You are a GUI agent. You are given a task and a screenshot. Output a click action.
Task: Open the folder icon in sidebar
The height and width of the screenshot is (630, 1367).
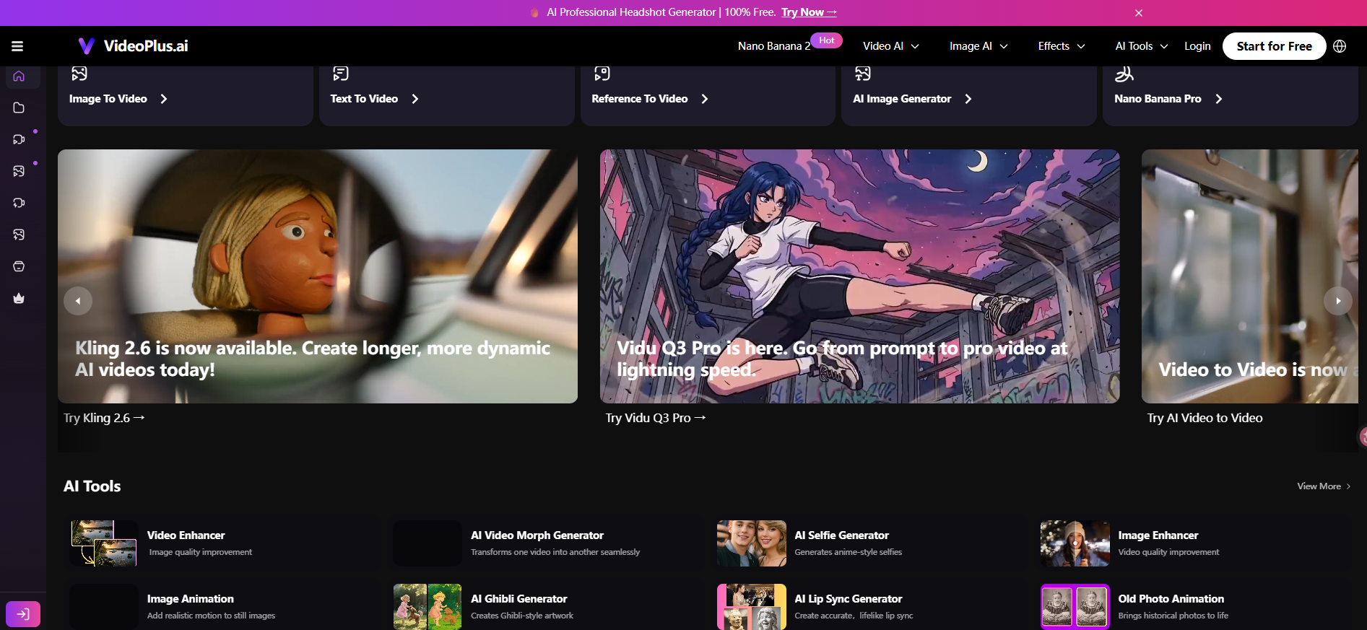click(x=19, y=108)
